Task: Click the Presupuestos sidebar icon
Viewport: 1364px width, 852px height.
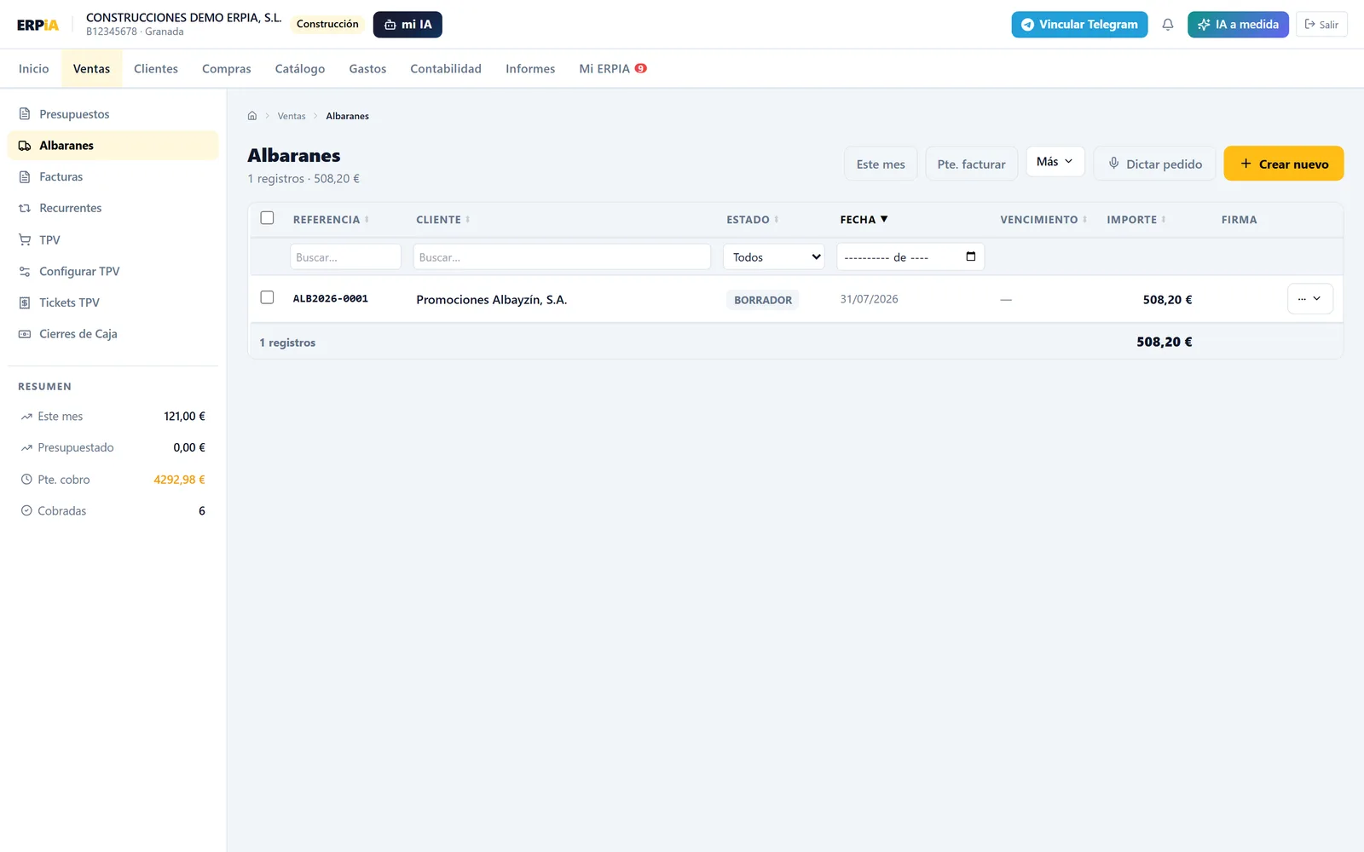Action: pyautogui.click(x=25, y=114)
